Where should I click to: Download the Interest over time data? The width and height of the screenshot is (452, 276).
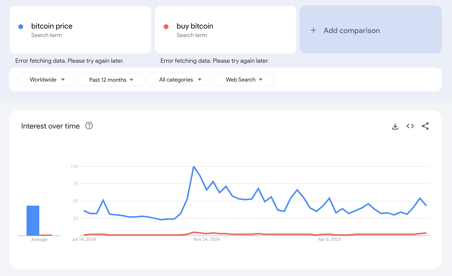pos(395,126)
